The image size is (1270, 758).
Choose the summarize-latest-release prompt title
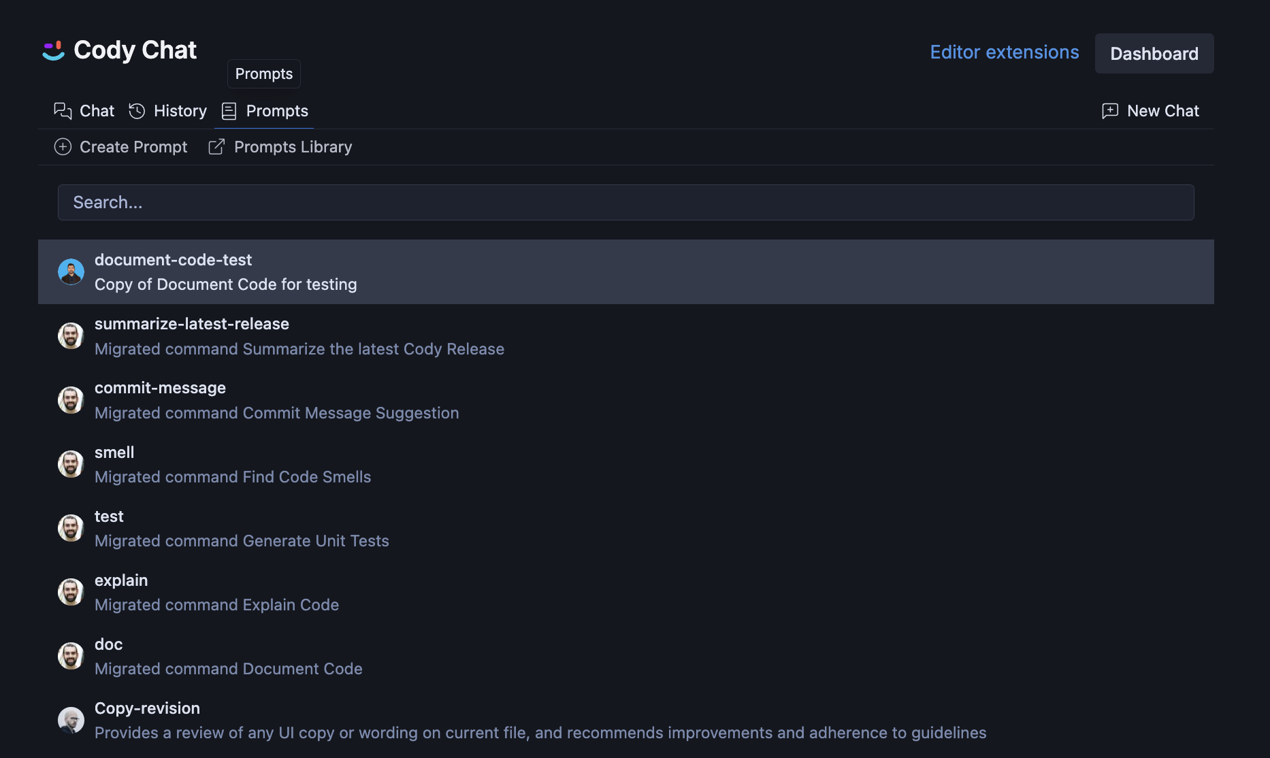192,324
